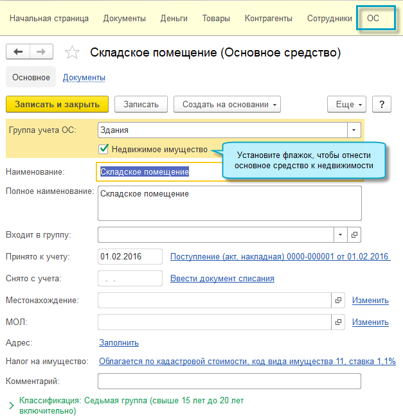Open the 'Налог на имущество' settings link
The height and width of the screenshot is (420, 403).
click(247, 361)
